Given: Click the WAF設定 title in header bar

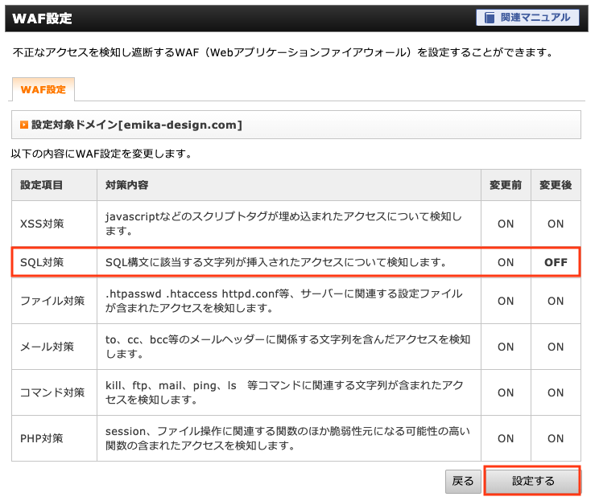Looking at the screenshot, I should pos(42,18).
